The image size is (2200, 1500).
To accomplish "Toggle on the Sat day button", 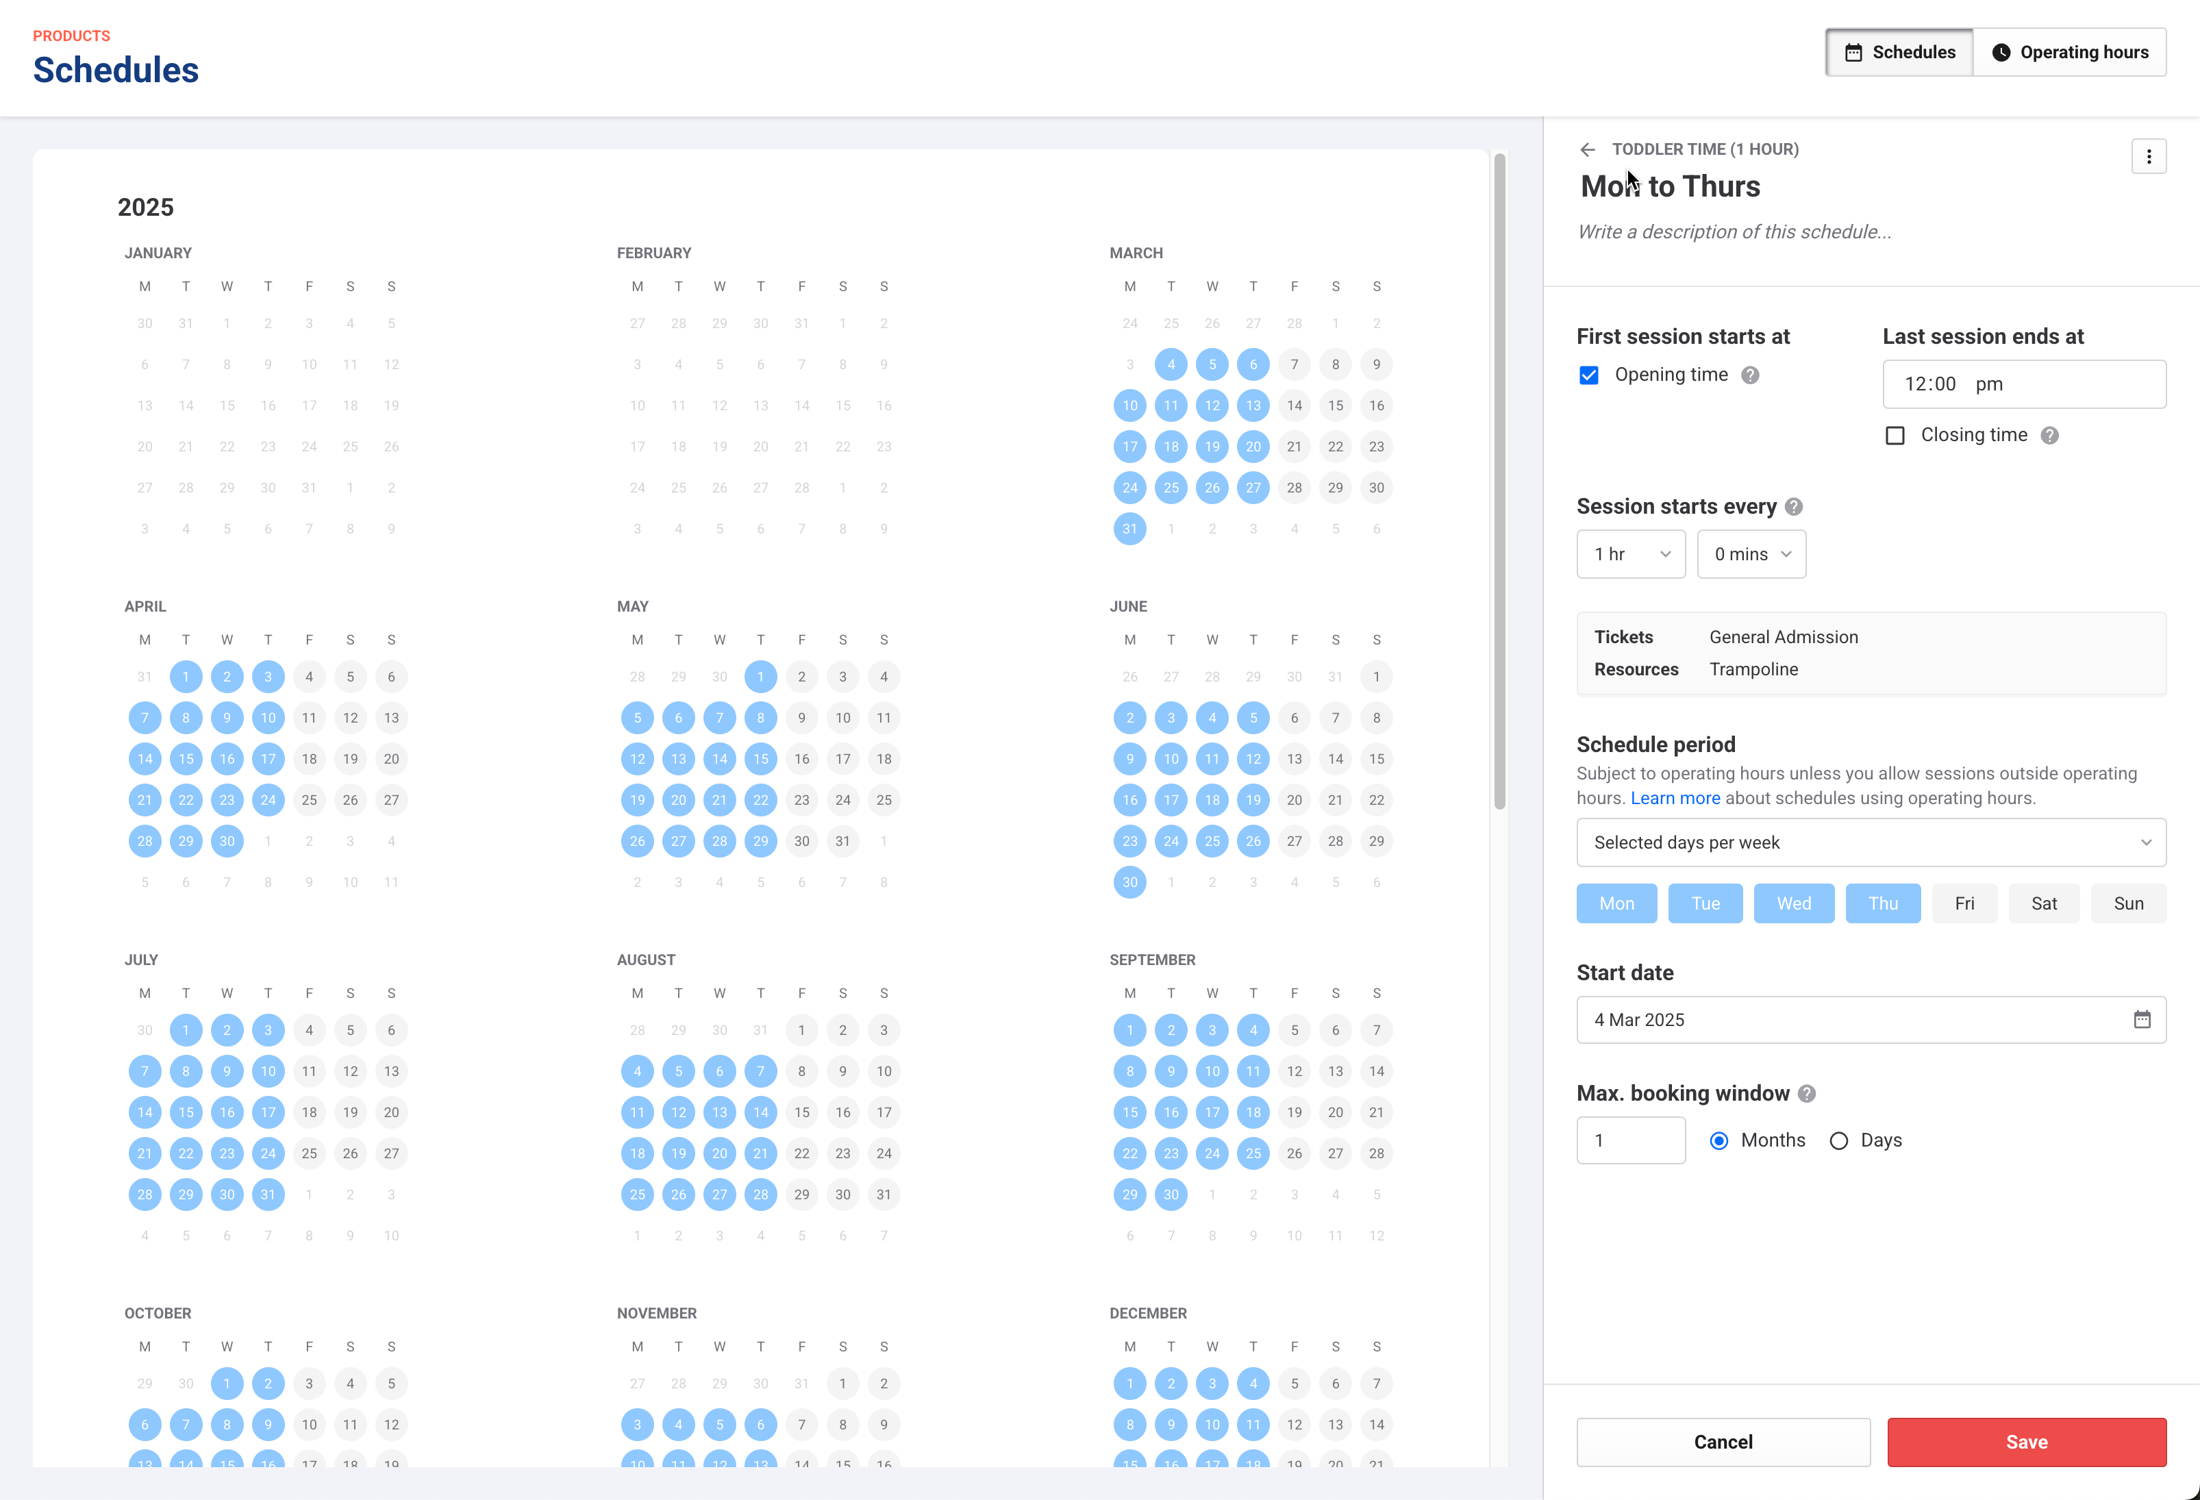I will 2044,904.
